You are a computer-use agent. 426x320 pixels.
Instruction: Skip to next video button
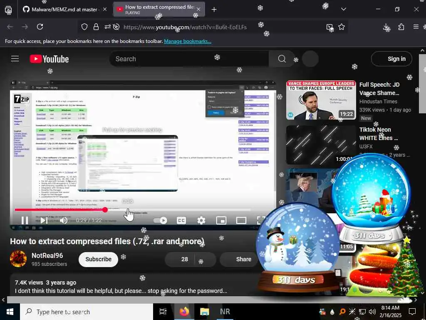click(x=44, y=220)
